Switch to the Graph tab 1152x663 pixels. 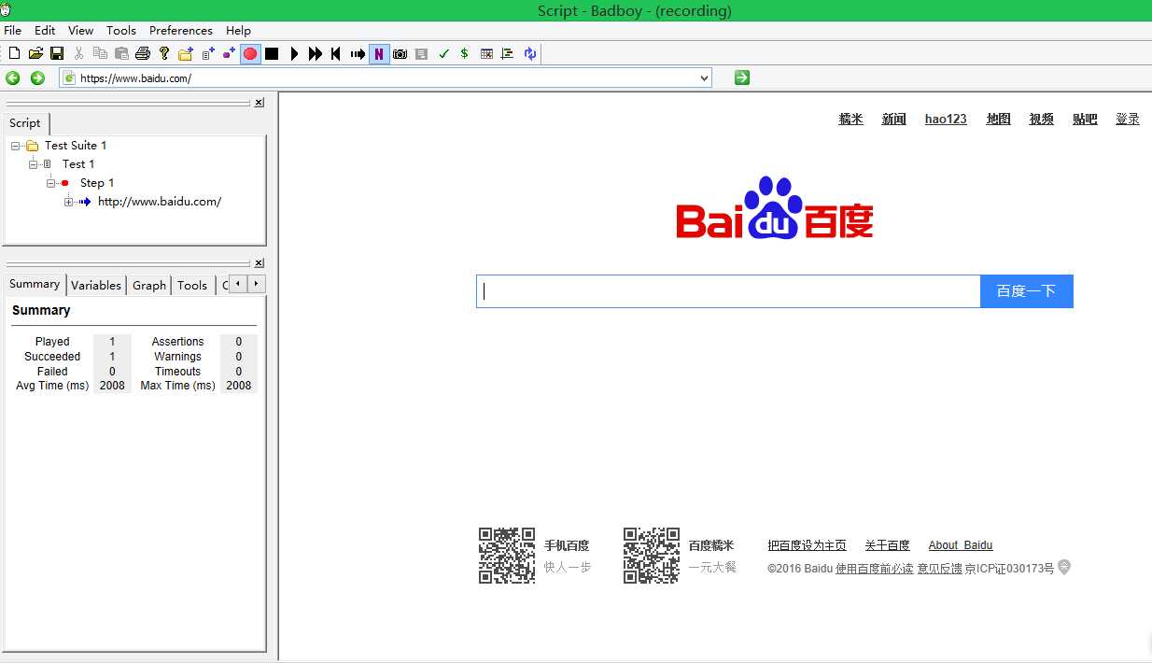coord(149,286)
